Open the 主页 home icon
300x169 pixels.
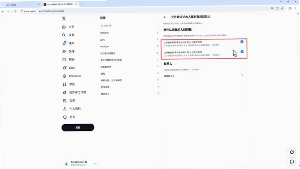coord(64,27)
